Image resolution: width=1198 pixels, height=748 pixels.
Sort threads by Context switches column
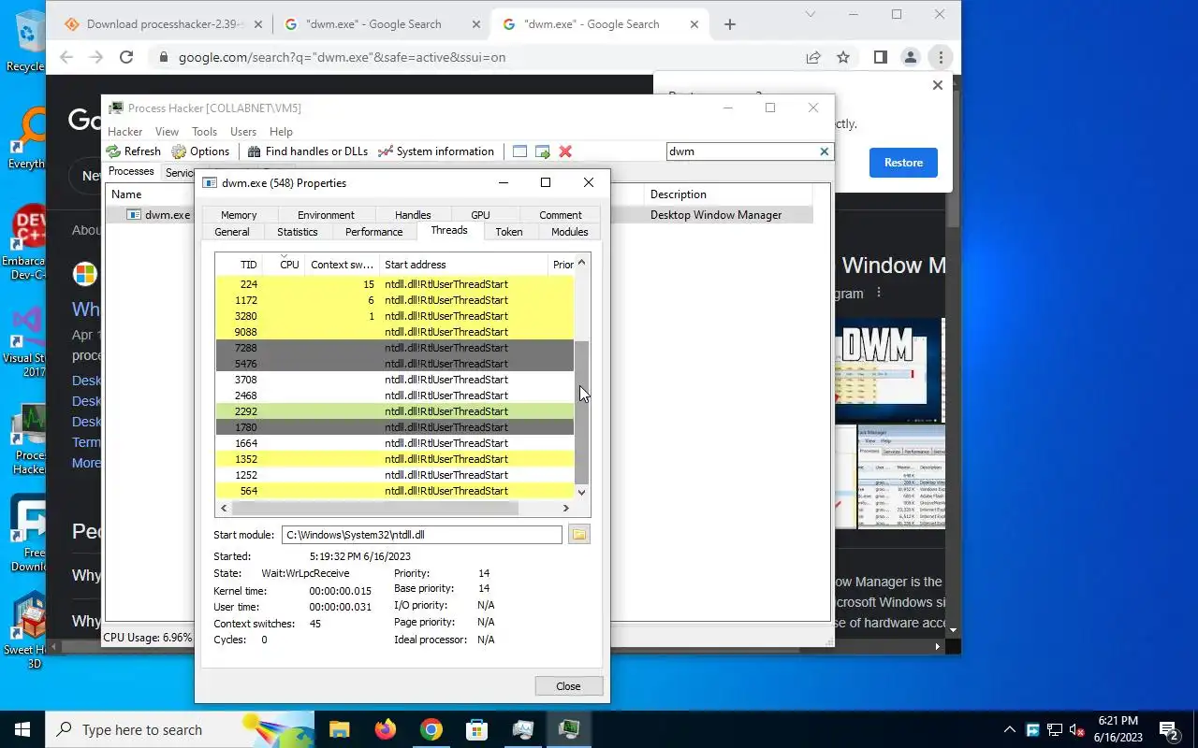pyautogui.click(x=343, y=265)
